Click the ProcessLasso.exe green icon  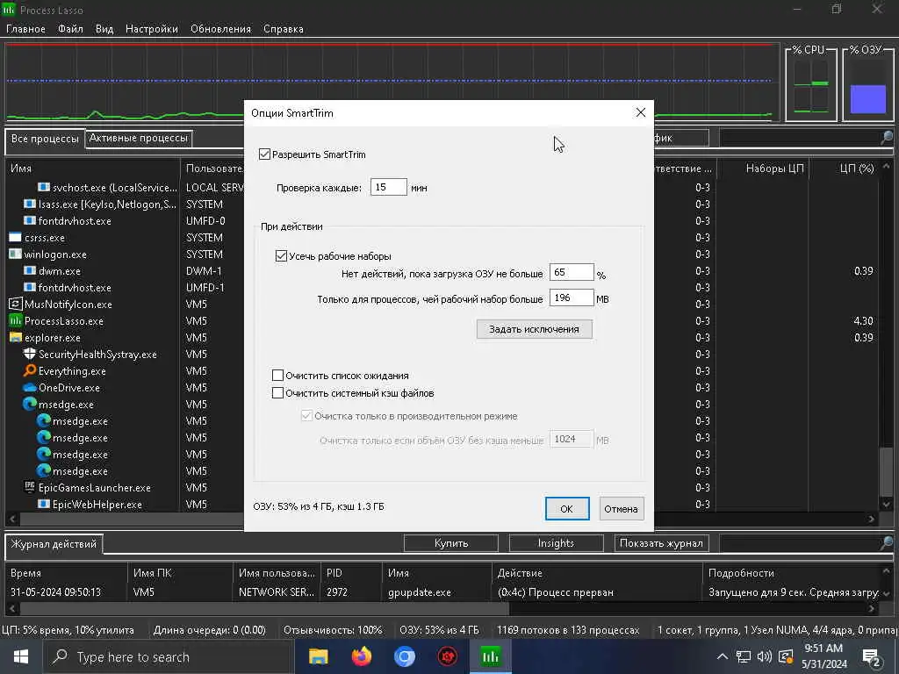(x=16, y=320)
